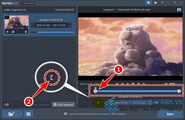The height and width of the screenshot is (120, 185).
Task: Expand the open file dropdown arrow
Action: 21,114
